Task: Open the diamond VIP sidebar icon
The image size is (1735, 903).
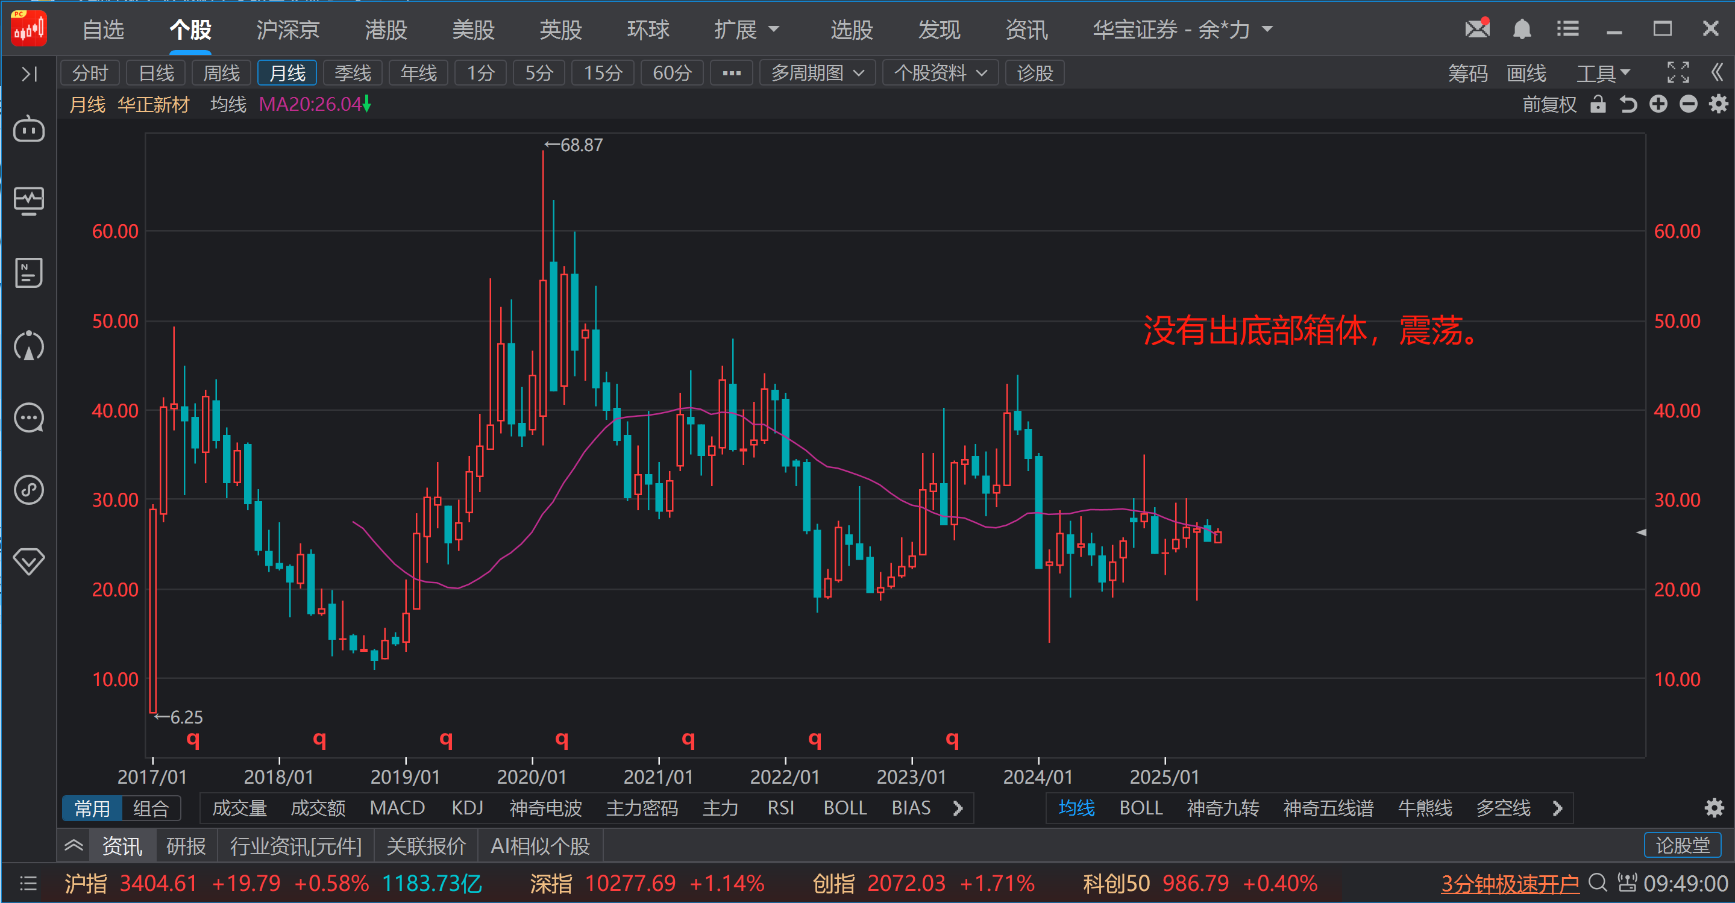Action: click(x=29, y=561)
